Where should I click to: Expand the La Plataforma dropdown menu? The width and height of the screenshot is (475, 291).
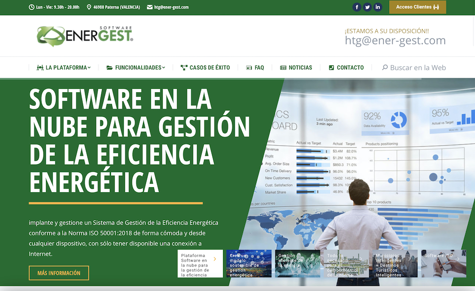tap(63, 67)
